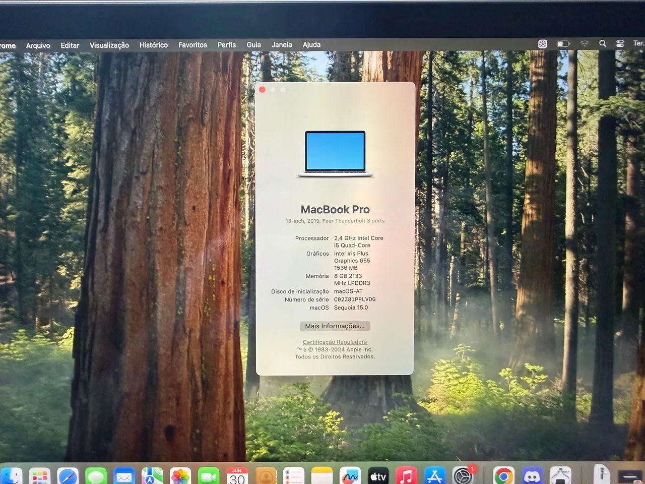The height and width of the screenshot is (484, 645).
Task: Open the Visualização menu
Action: coord(109,45)
